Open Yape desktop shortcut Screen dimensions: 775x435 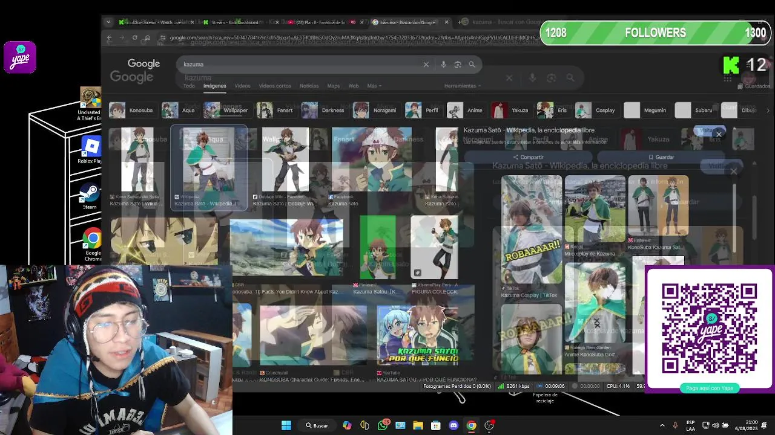[x=20, y=57]
